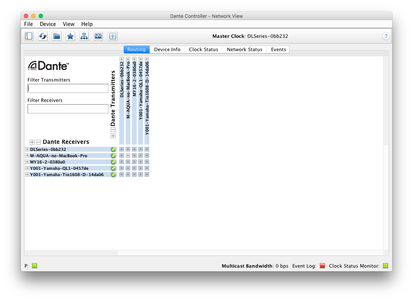The width and height of the screenshot is (413, 301).
Task: Switch to the Routing tab
Action: click(136, 49)
